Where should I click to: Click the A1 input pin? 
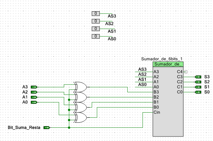point(35,97)
